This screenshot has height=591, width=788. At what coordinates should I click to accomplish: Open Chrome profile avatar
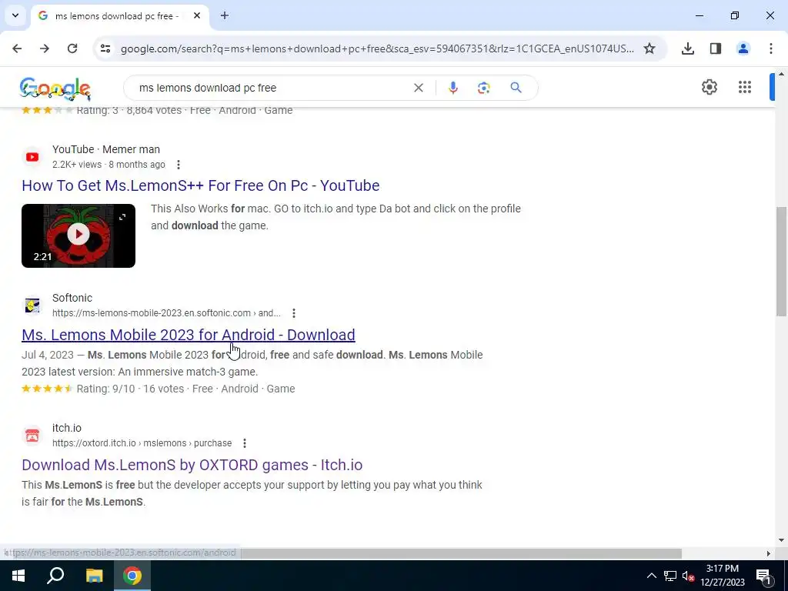743,48
